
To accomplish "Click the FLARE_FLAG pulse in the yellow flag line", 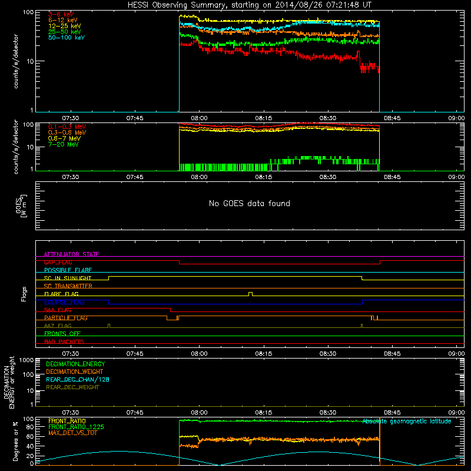I will pyautogui.click(x=251, y=294).
